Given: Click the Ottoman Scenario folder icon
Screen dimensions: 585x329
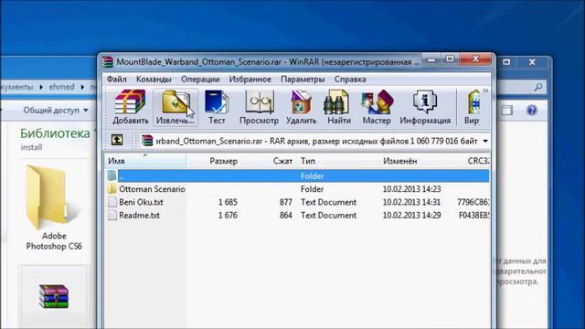Looking at the screenshot, I should click(112, 189).
